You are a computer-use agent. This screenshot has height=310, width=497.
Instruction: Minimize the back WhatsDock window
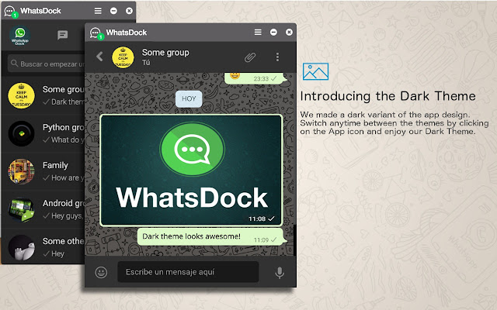[x=113, y=11]
